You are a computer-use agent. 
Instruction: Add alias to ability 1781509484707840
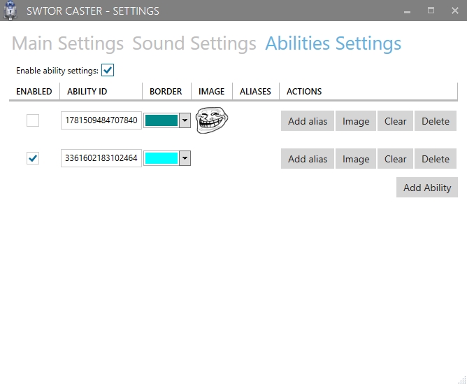[308, 121]
